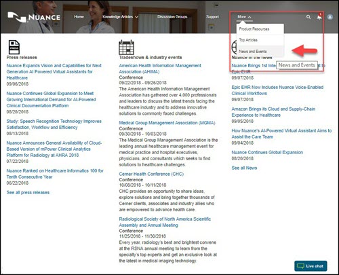339x275 pixels.
Task: Click the Press releases heading
Action: 22,58
